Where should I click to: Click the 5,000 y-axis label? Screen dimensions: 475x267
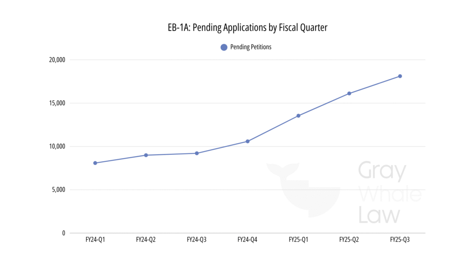pyautogui.click(x=58, y=190)
